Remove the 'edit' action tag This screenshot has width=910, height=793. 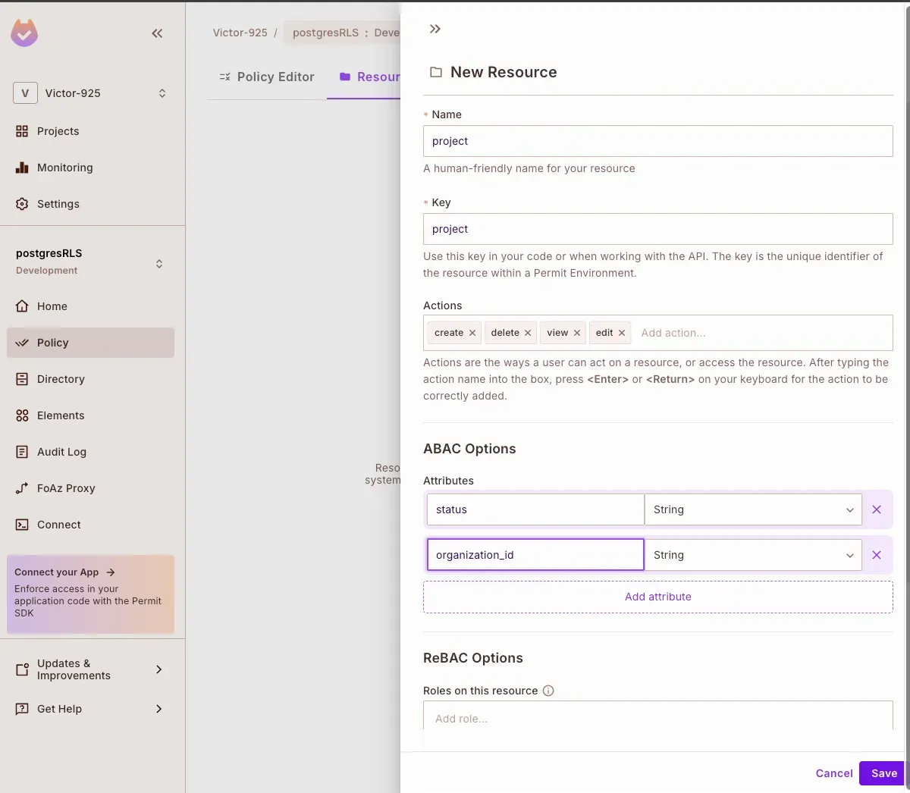click(x=622, y=333)
